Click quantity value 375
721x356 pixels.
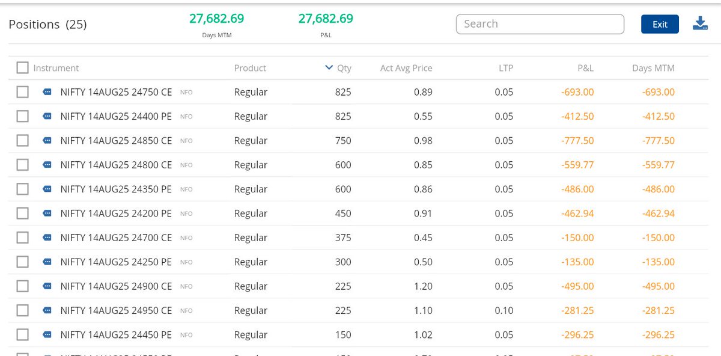click(343, 238)
